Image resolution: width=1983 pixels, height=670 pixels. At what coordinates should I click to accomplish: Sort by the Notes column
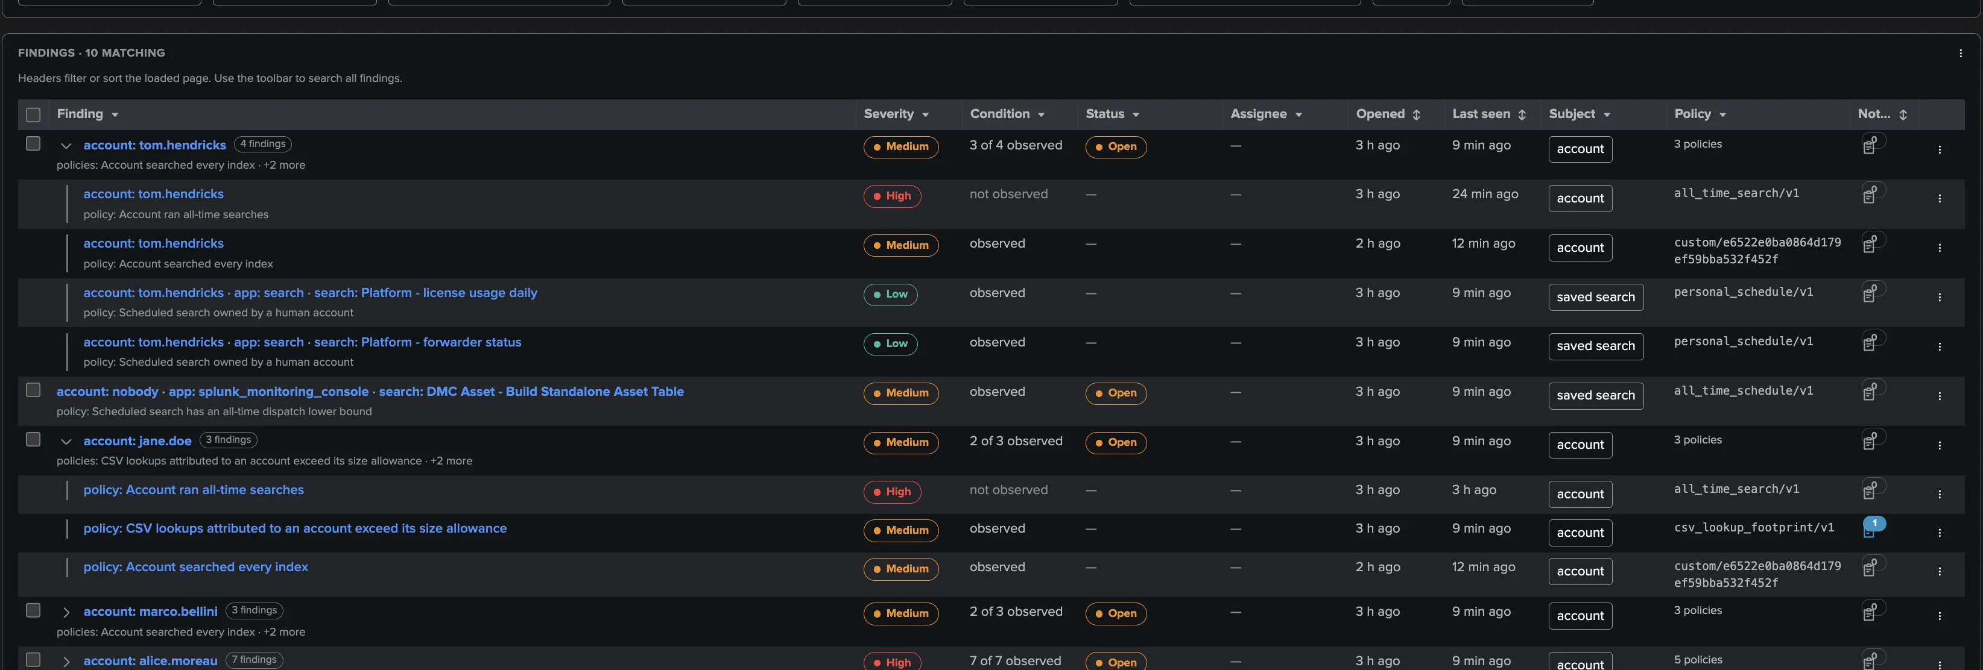pos(1903,114)
